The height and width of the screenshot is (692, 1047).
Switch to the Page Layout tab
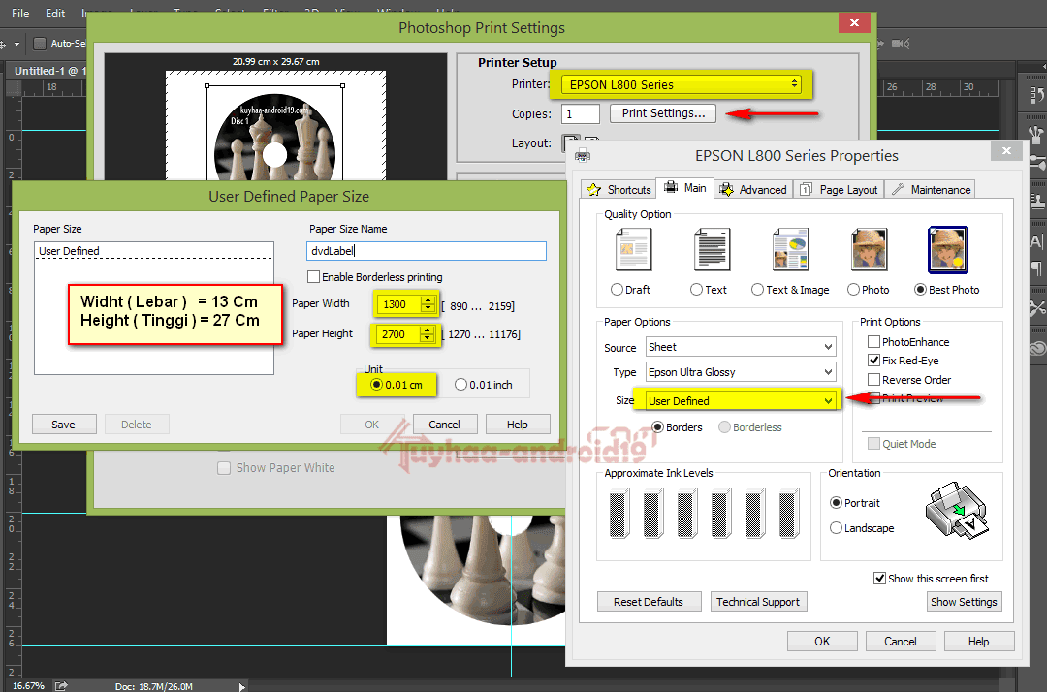coord(839,190)
